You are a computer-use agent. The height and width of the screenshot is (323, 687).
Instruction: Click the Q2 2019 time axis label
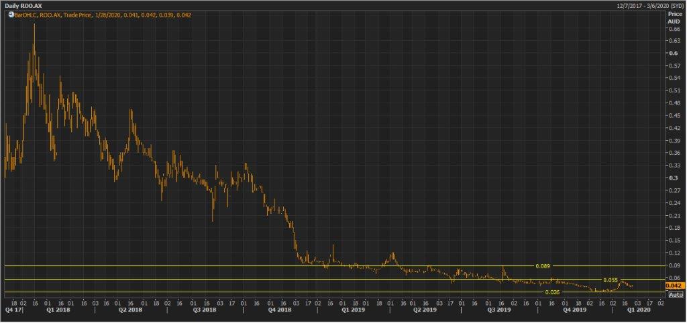tap(425, 310)
